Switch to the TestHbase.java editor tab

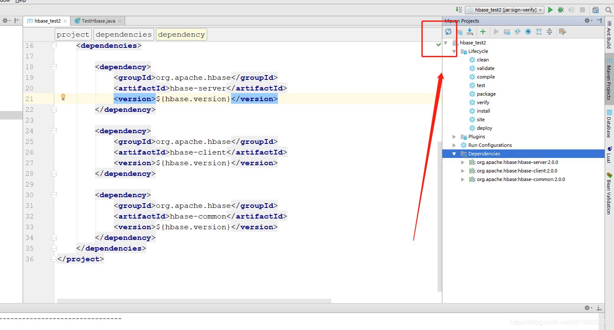tap(98, 21)
